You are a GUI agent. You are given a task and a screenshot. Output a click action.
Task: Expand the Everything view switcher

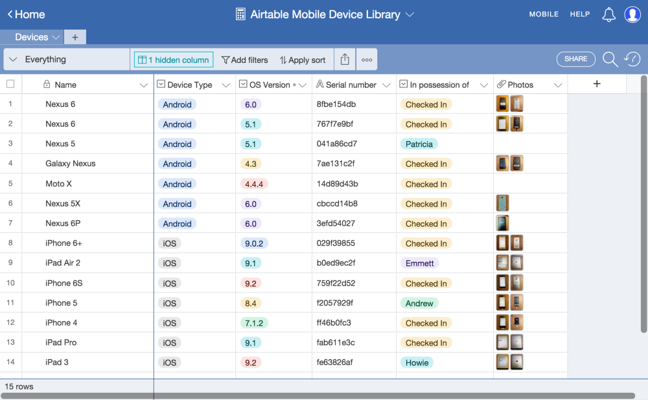click(13, 60)
